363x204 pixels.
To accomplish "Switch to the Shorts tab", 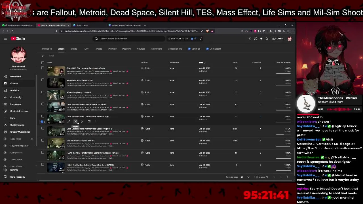I will pyautogui.click(x=74, y=49).
